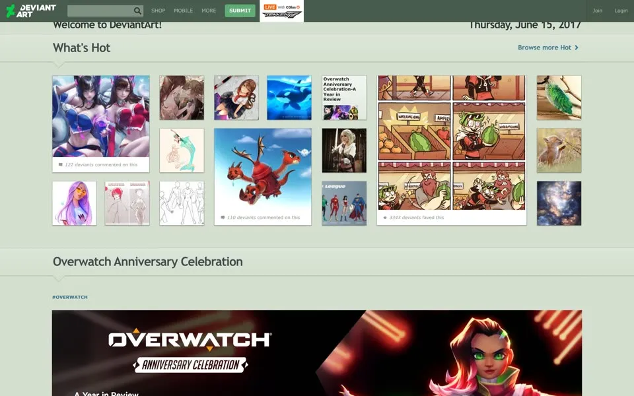The width and height of the screenshot is (634, 396).
Task: Open the white-haired cosplay photo thumbnail
Action: click(x=344, y=150)
